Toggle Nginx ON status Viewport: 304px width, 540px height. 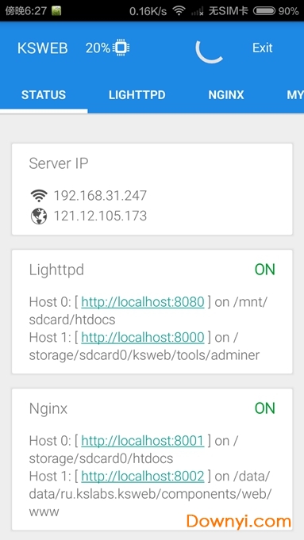click(x=264, y=408)
